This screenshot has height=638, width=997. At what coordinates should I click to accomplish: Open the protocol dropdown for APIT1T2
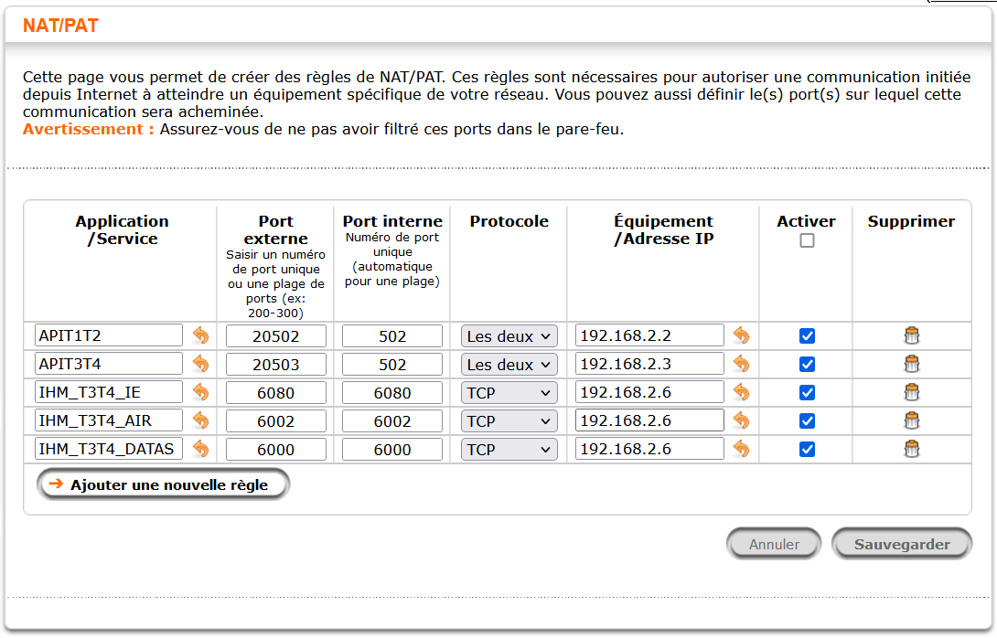coord(509,336)
